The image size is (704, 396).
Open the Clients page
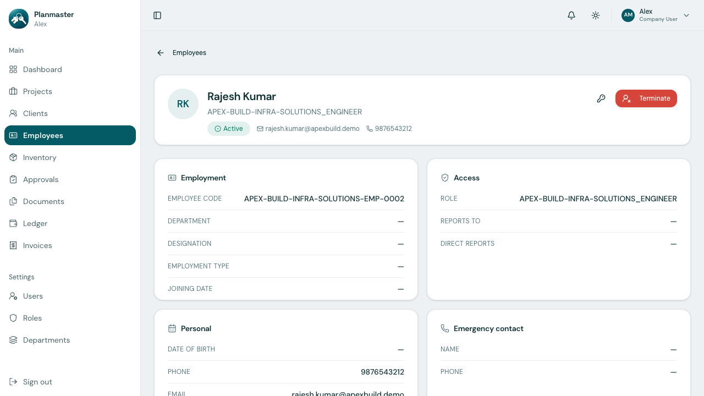pyautogui.click(x=70, y=113)
